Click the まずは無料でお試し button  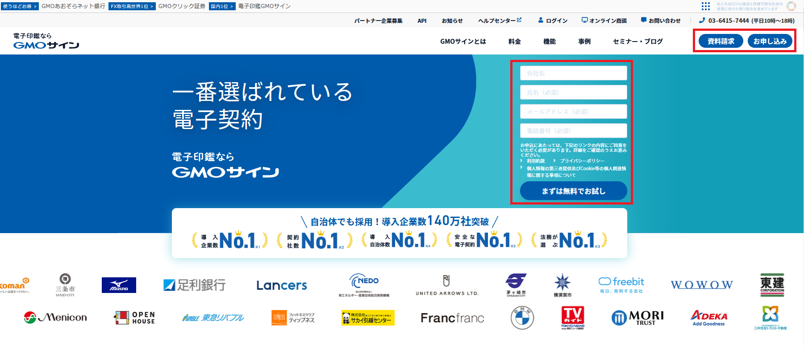click(x=574, y=191)
